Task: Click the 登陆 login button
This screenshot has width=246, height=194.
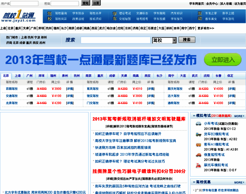Action: pos(85,3)
